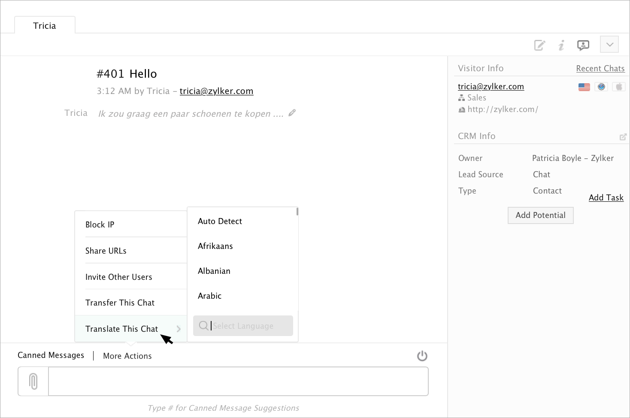The image size is (630, 418).
Task: Click the US flag icon in Visitor Info
Action: (584, 87)
